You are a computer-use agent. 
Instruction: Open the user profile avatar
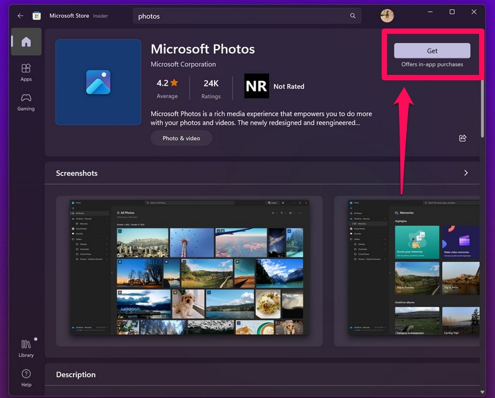click(387, 15)
